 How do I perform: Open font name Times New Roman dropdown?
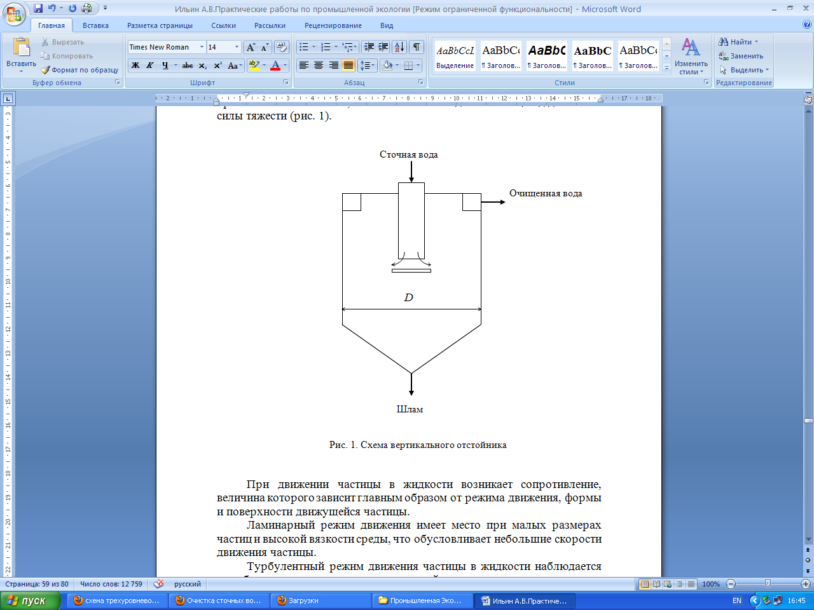pos(202,47)
